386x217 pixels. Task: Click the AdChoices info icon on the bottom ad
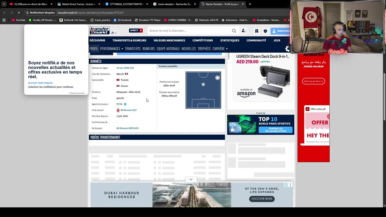tap(286, 185)
